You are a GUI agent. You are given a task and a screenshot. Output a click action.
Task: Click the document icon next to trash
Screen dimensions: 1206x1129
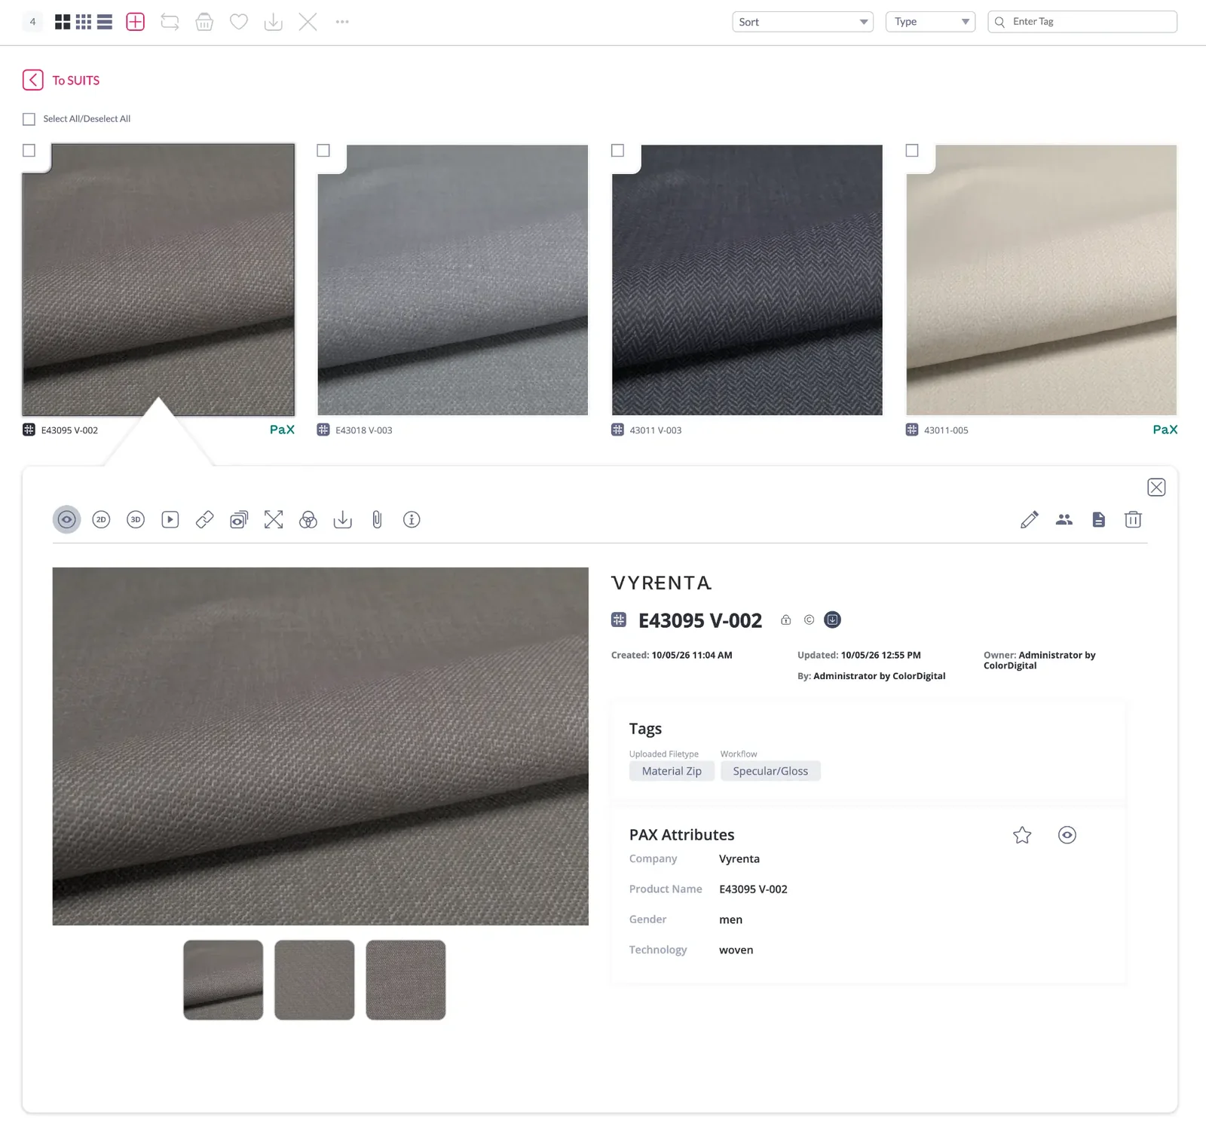[x=1099, y=519]
